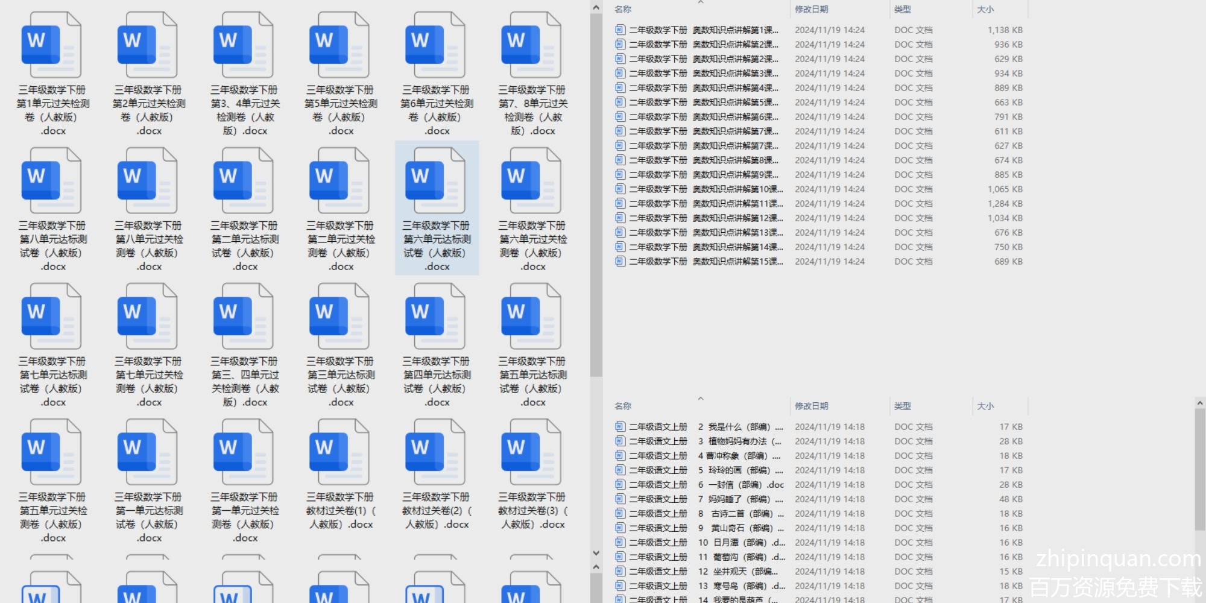This screenshot has width=1206, height=603.
Task: Click sort chevron above 名称 in 奥数 list
Action: (700, 2)
